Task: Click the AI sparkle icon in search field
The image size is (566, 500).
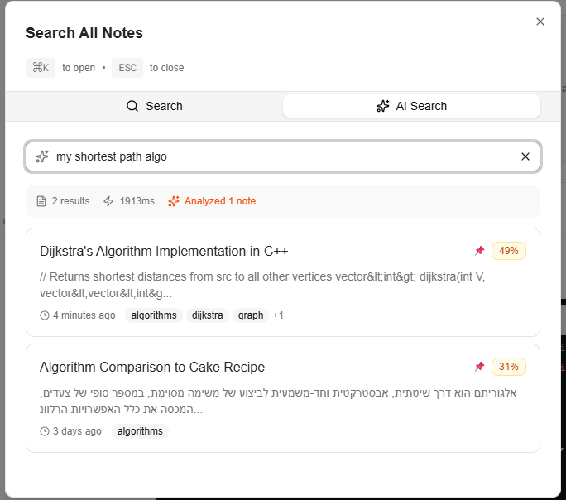Action: pos(42,156)
